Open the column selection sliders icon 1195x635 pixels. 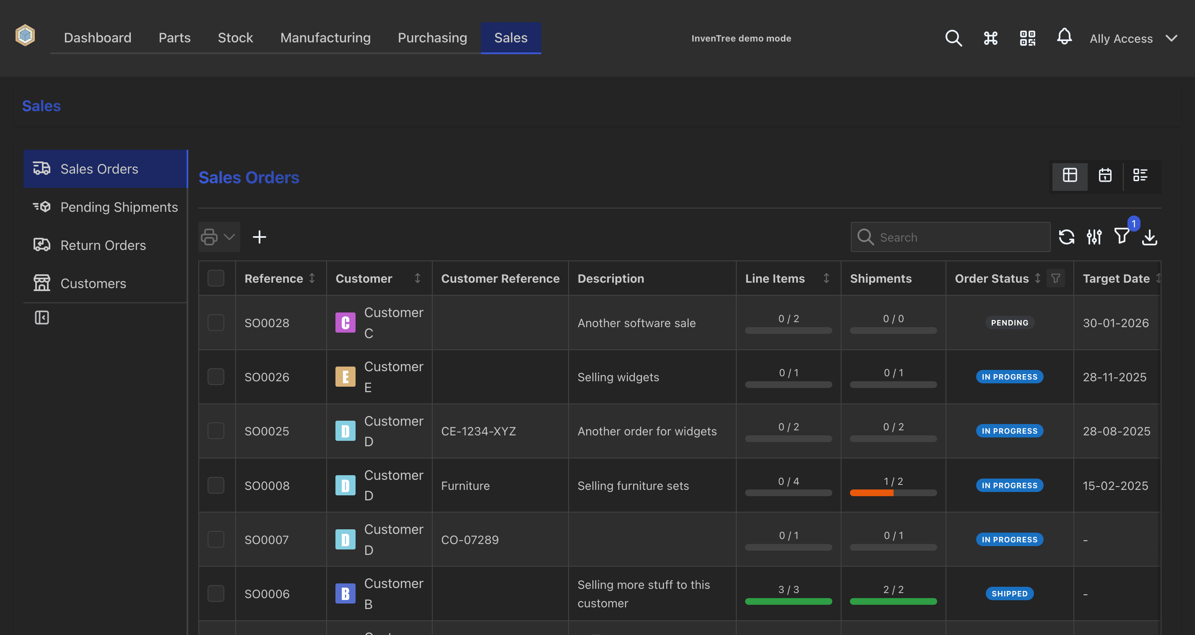(x=1094, y=237)
